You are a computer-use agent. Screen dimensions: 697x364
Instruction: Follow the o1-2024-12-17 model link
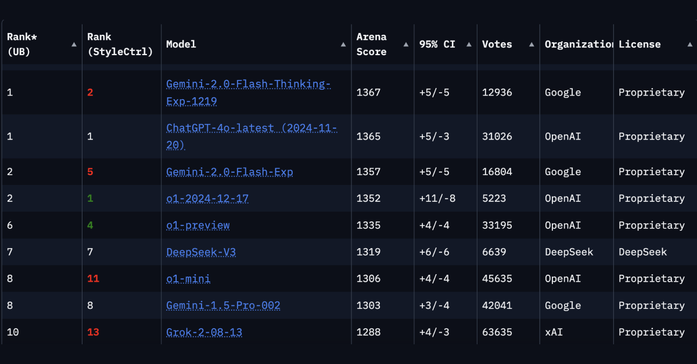pyautogui.click(x=207, y=199)
